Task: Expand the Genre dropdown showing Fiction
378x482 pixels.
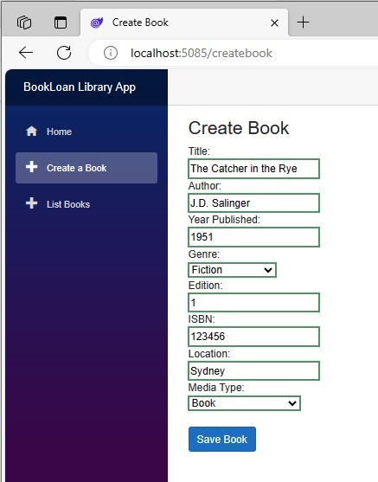Action: (232, 270)
